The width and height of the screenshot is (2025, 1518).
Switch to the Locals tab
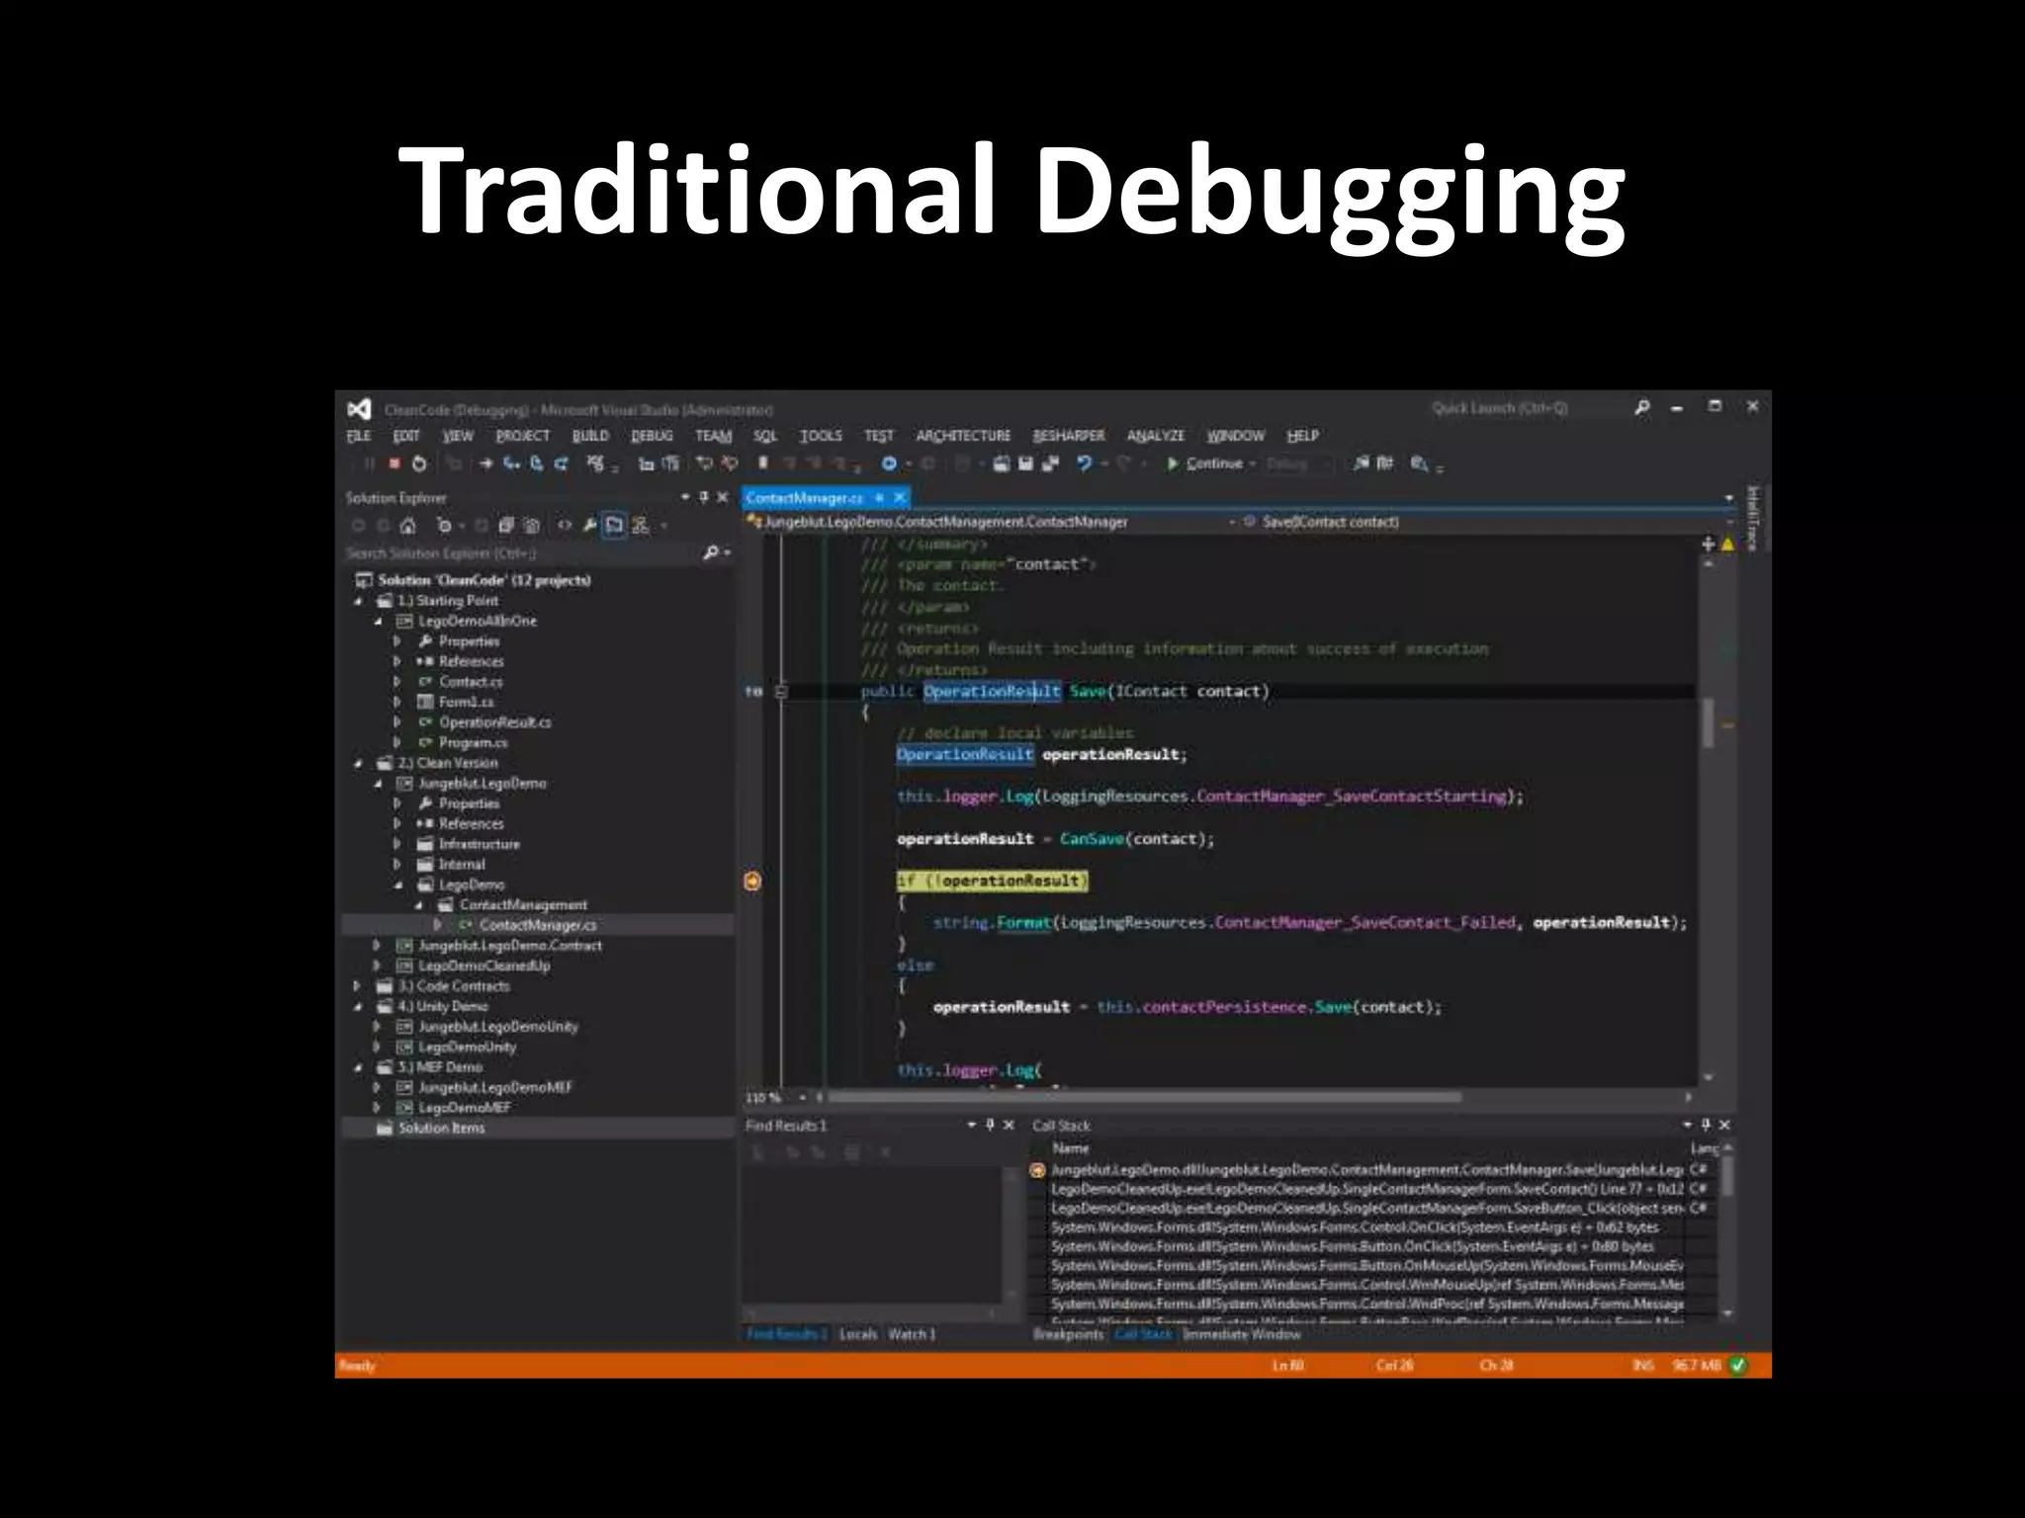(x=858, y=1334)
